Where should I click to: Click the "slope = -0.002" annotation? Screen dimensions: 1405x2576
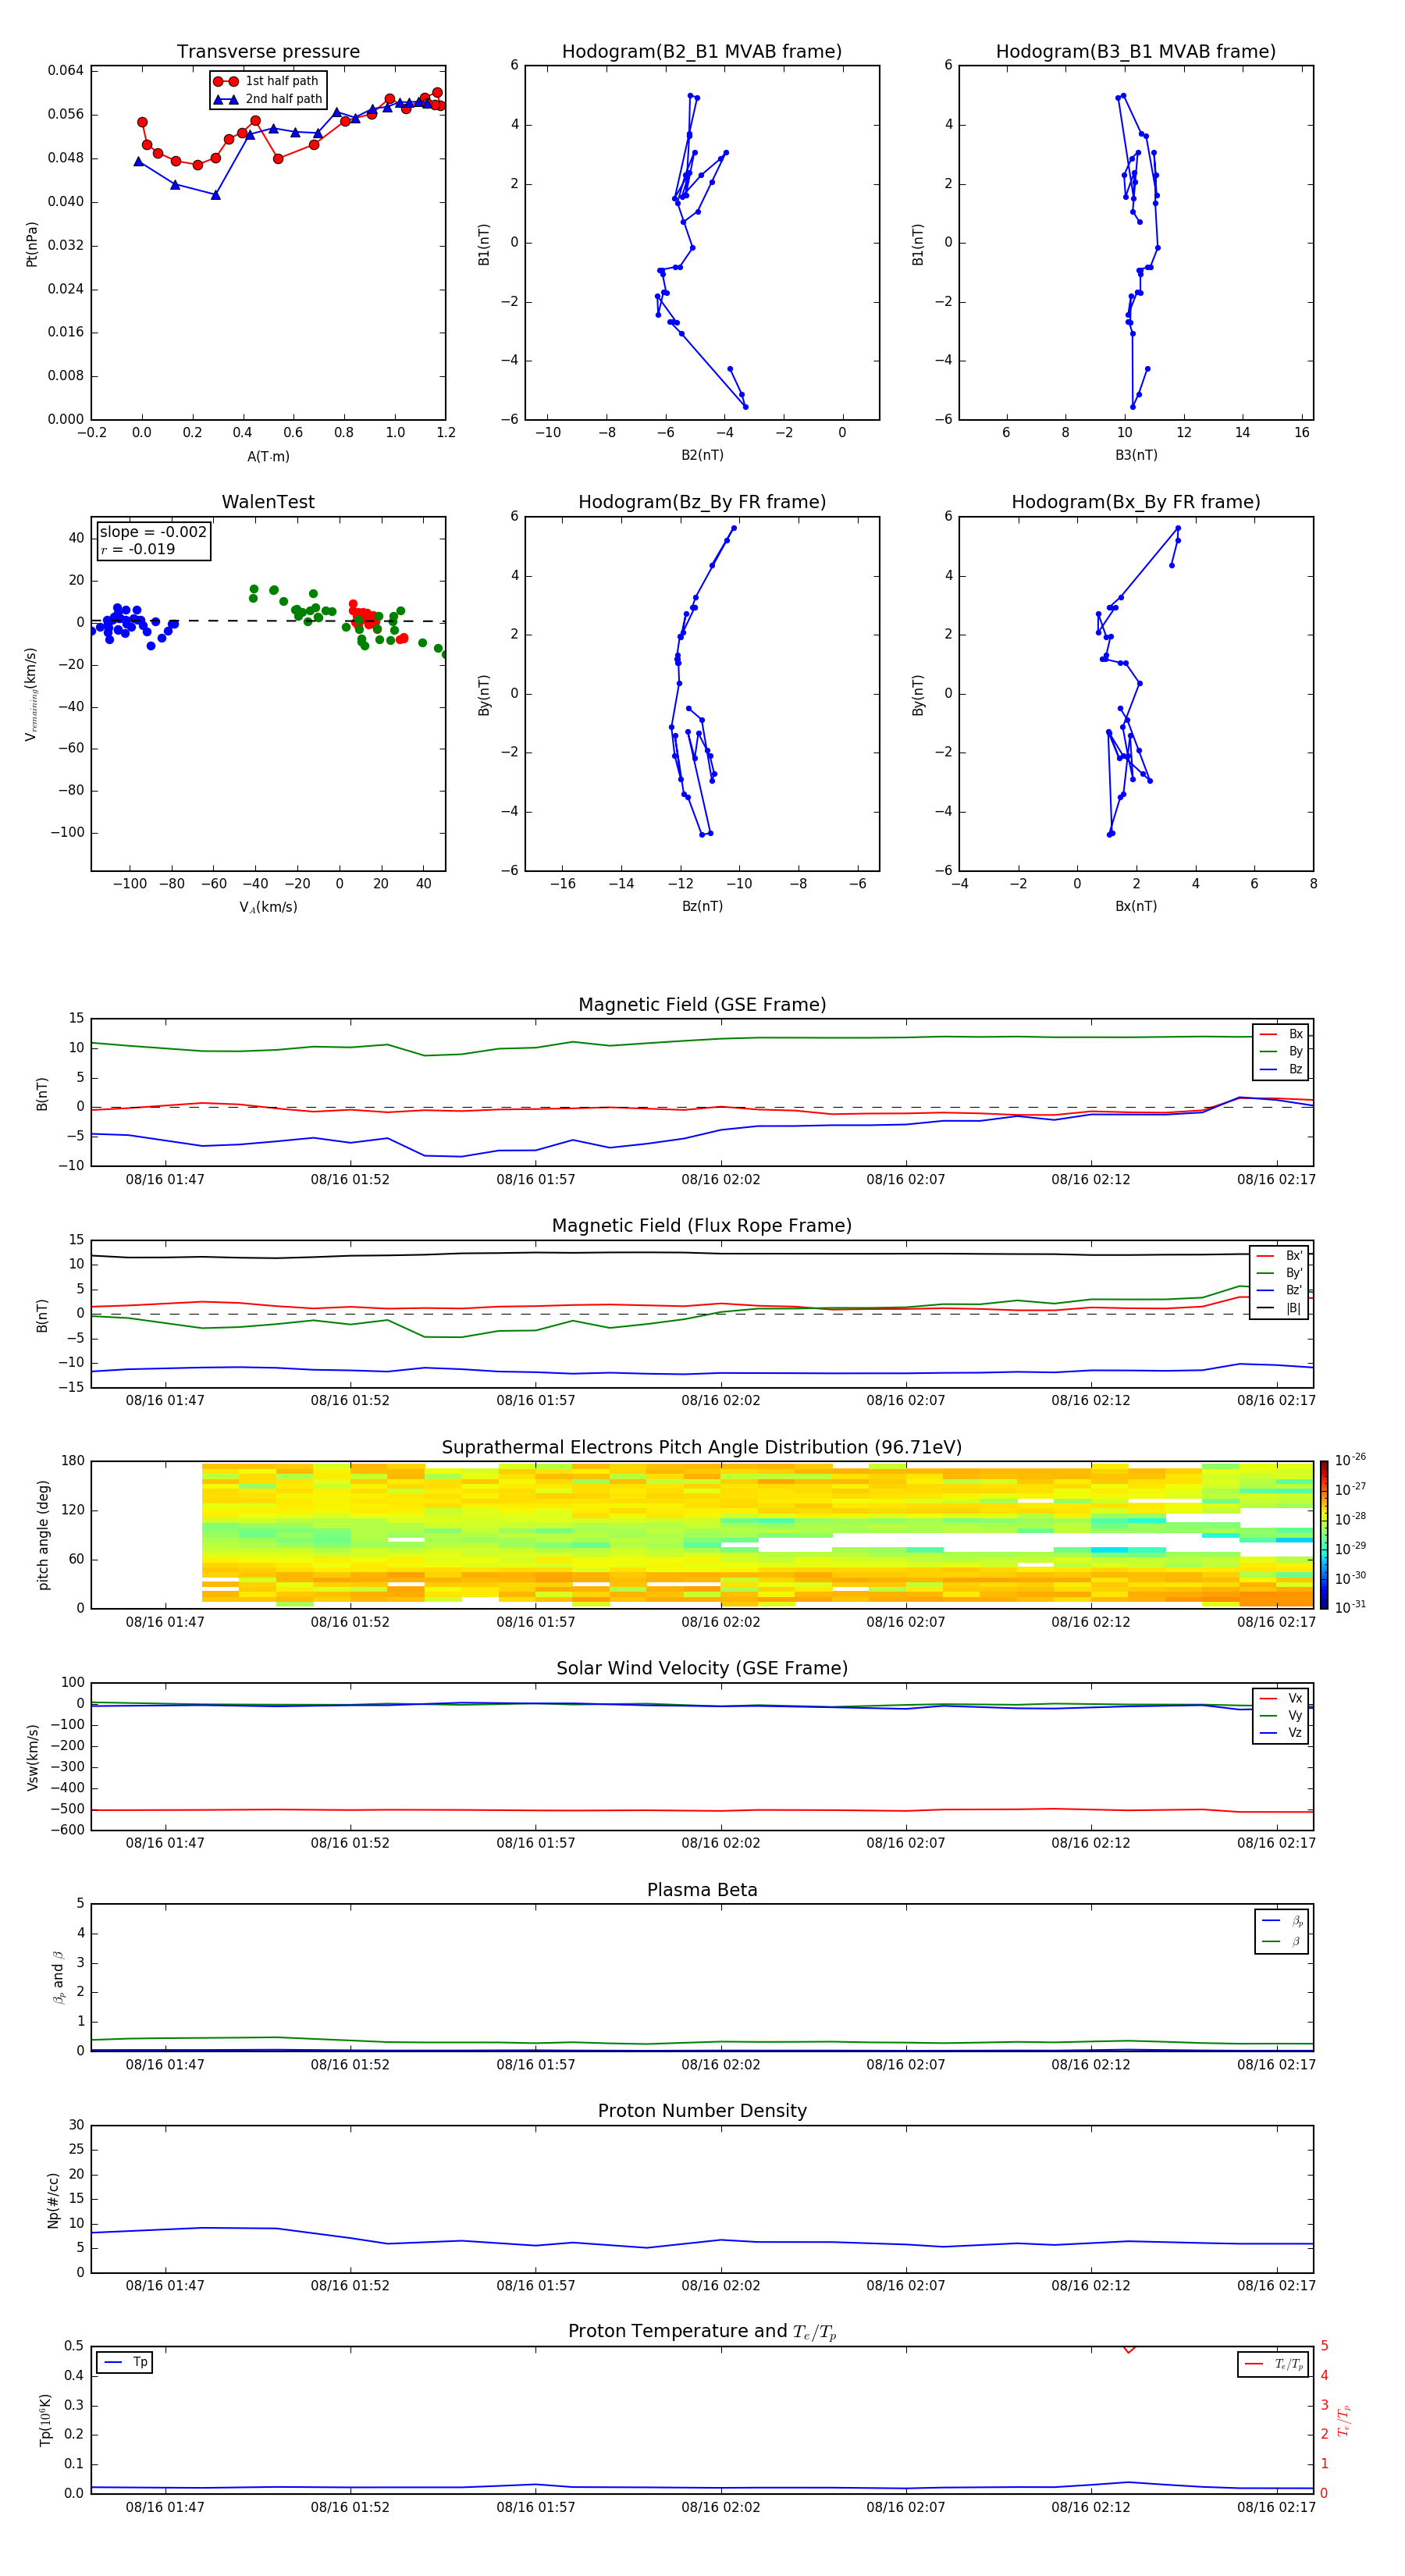click(x=153, y=532)
